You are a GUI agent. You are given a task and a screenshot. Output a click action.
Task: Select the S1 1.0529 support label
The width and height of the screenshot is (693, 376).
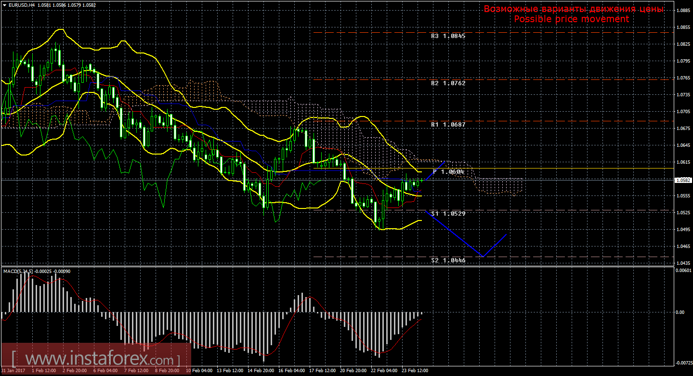click(x=448, y=213)
